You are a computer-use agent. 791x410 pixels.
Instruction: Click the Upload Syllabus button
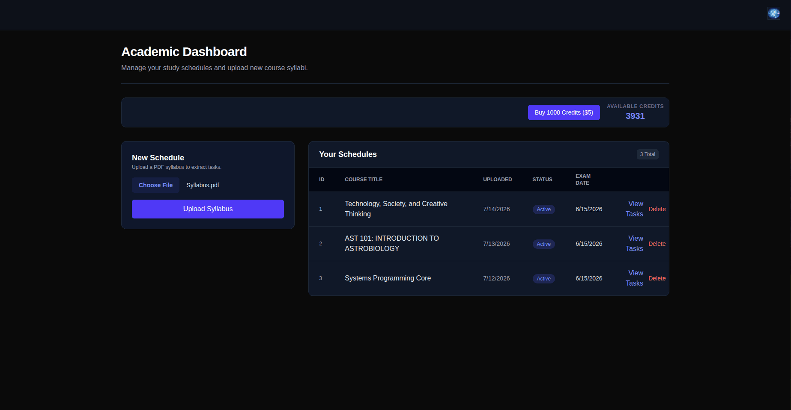click(208, 209)
